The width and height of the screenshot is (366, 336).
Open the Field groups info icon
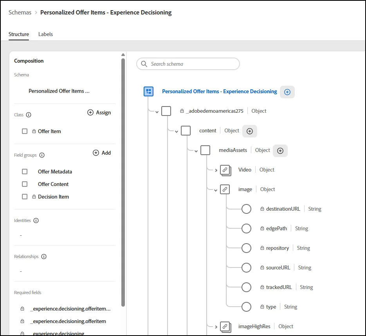point(42,155)
